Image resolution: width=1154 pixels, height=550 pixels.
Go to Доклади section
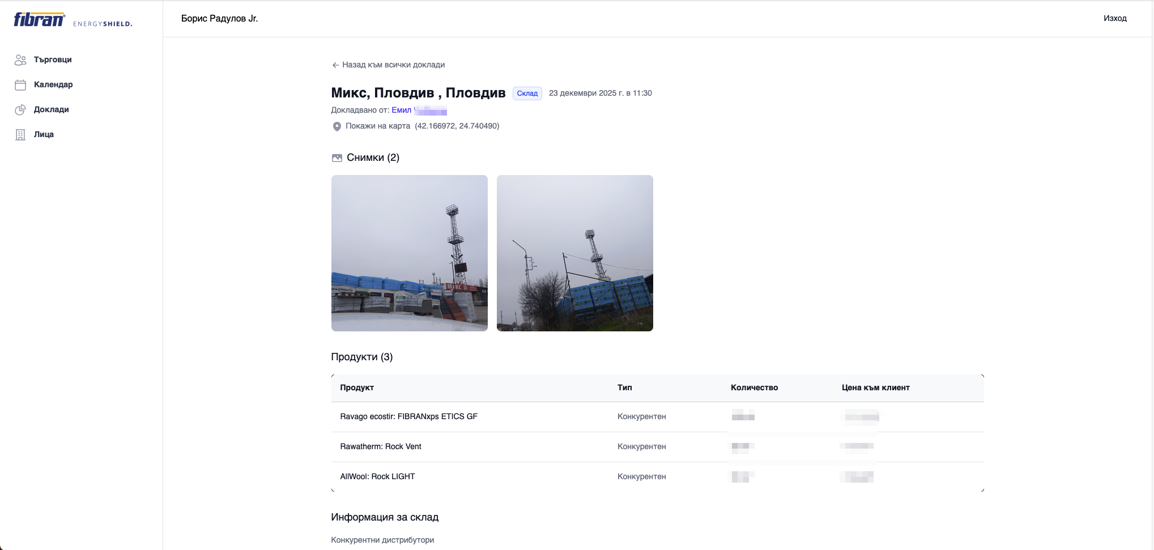tap(51, 109)
